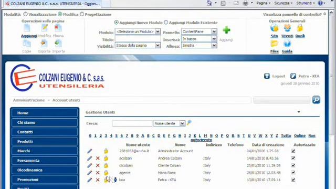The image size is (336, 189).
Task: Open the Allinea Sinistra dropdown
Action: tap(199, 46)
